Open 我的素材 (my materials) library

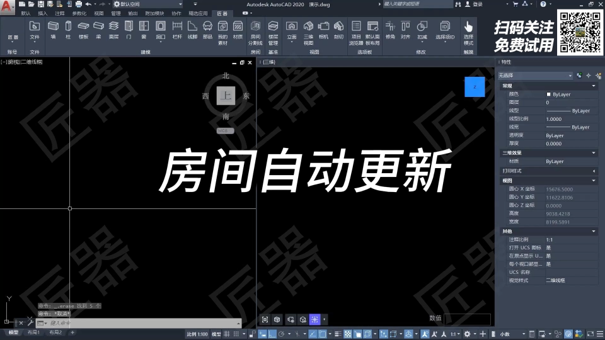222,33
